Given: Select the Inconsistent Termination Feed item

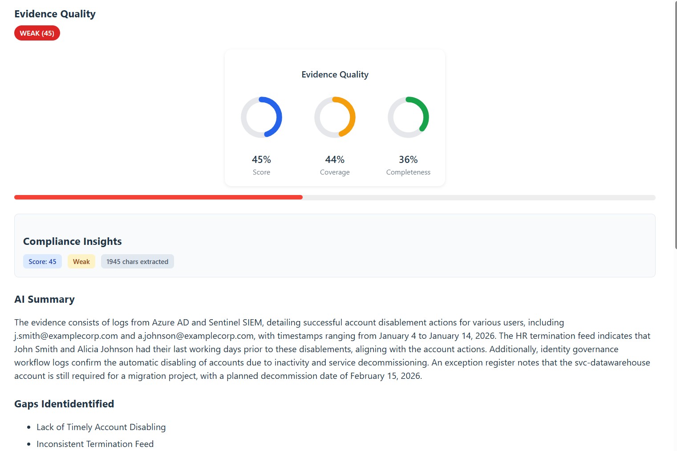Looking at the screenshot, I should [95, 444].
